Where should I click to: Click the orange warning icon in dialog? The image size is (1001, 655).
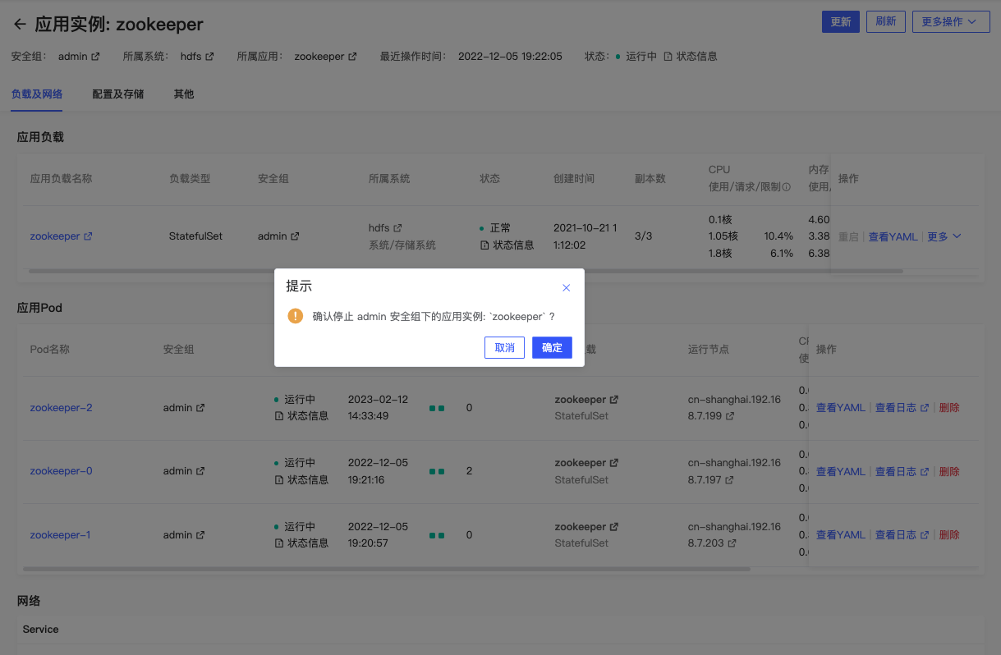296,316
